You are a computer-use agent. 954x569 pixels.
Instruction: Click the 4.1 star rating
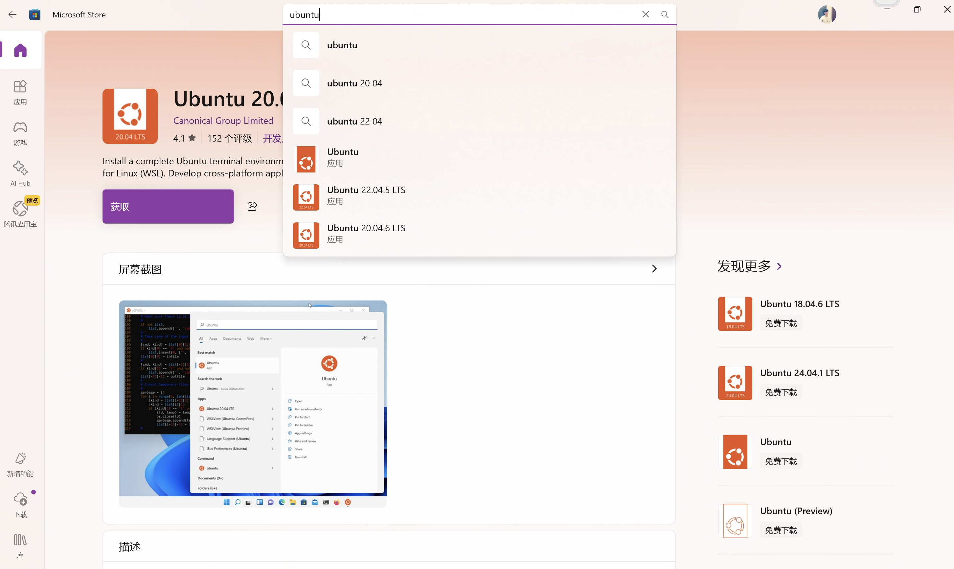[x=184, y=138]
